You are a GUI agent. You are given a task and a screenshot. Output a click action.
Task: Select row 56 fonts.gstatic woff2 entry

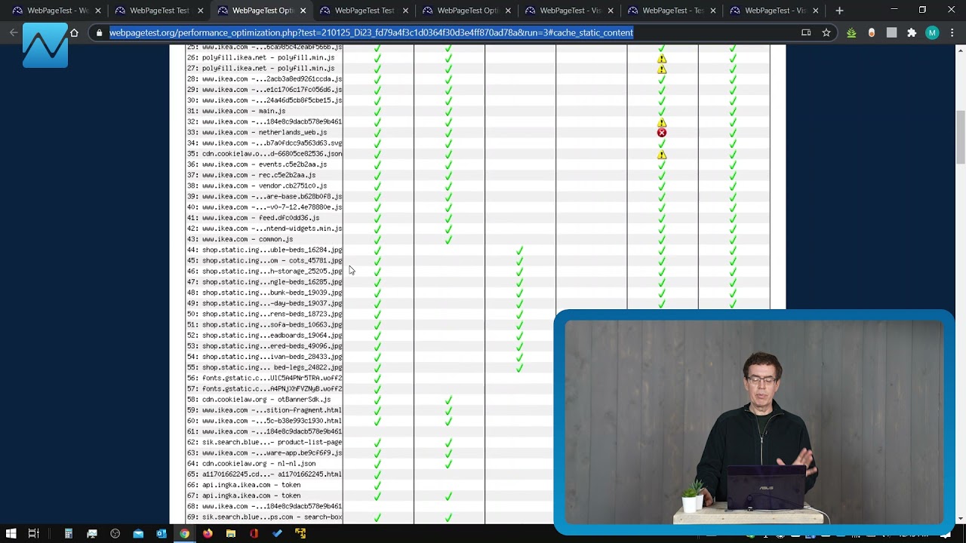point(264,378)
